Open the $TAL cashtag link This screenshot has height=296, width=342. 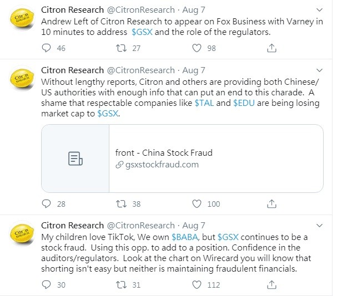pos(204,103)
